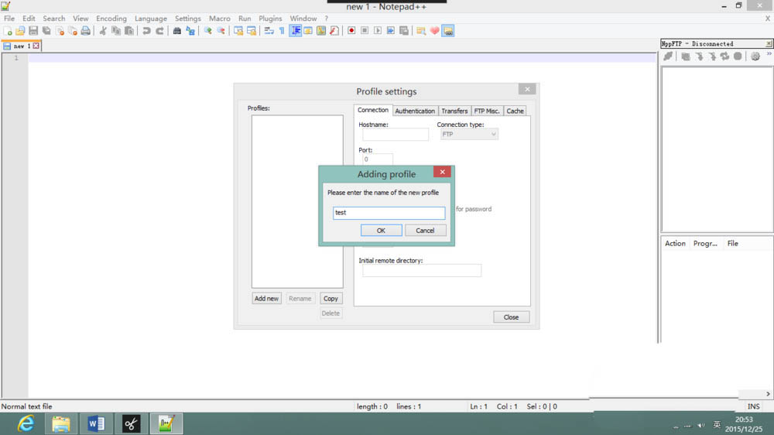Click the Print toolbar icon
Viewport: 774px width, 435px height.
pyautogui.click(x=85, y=31)
